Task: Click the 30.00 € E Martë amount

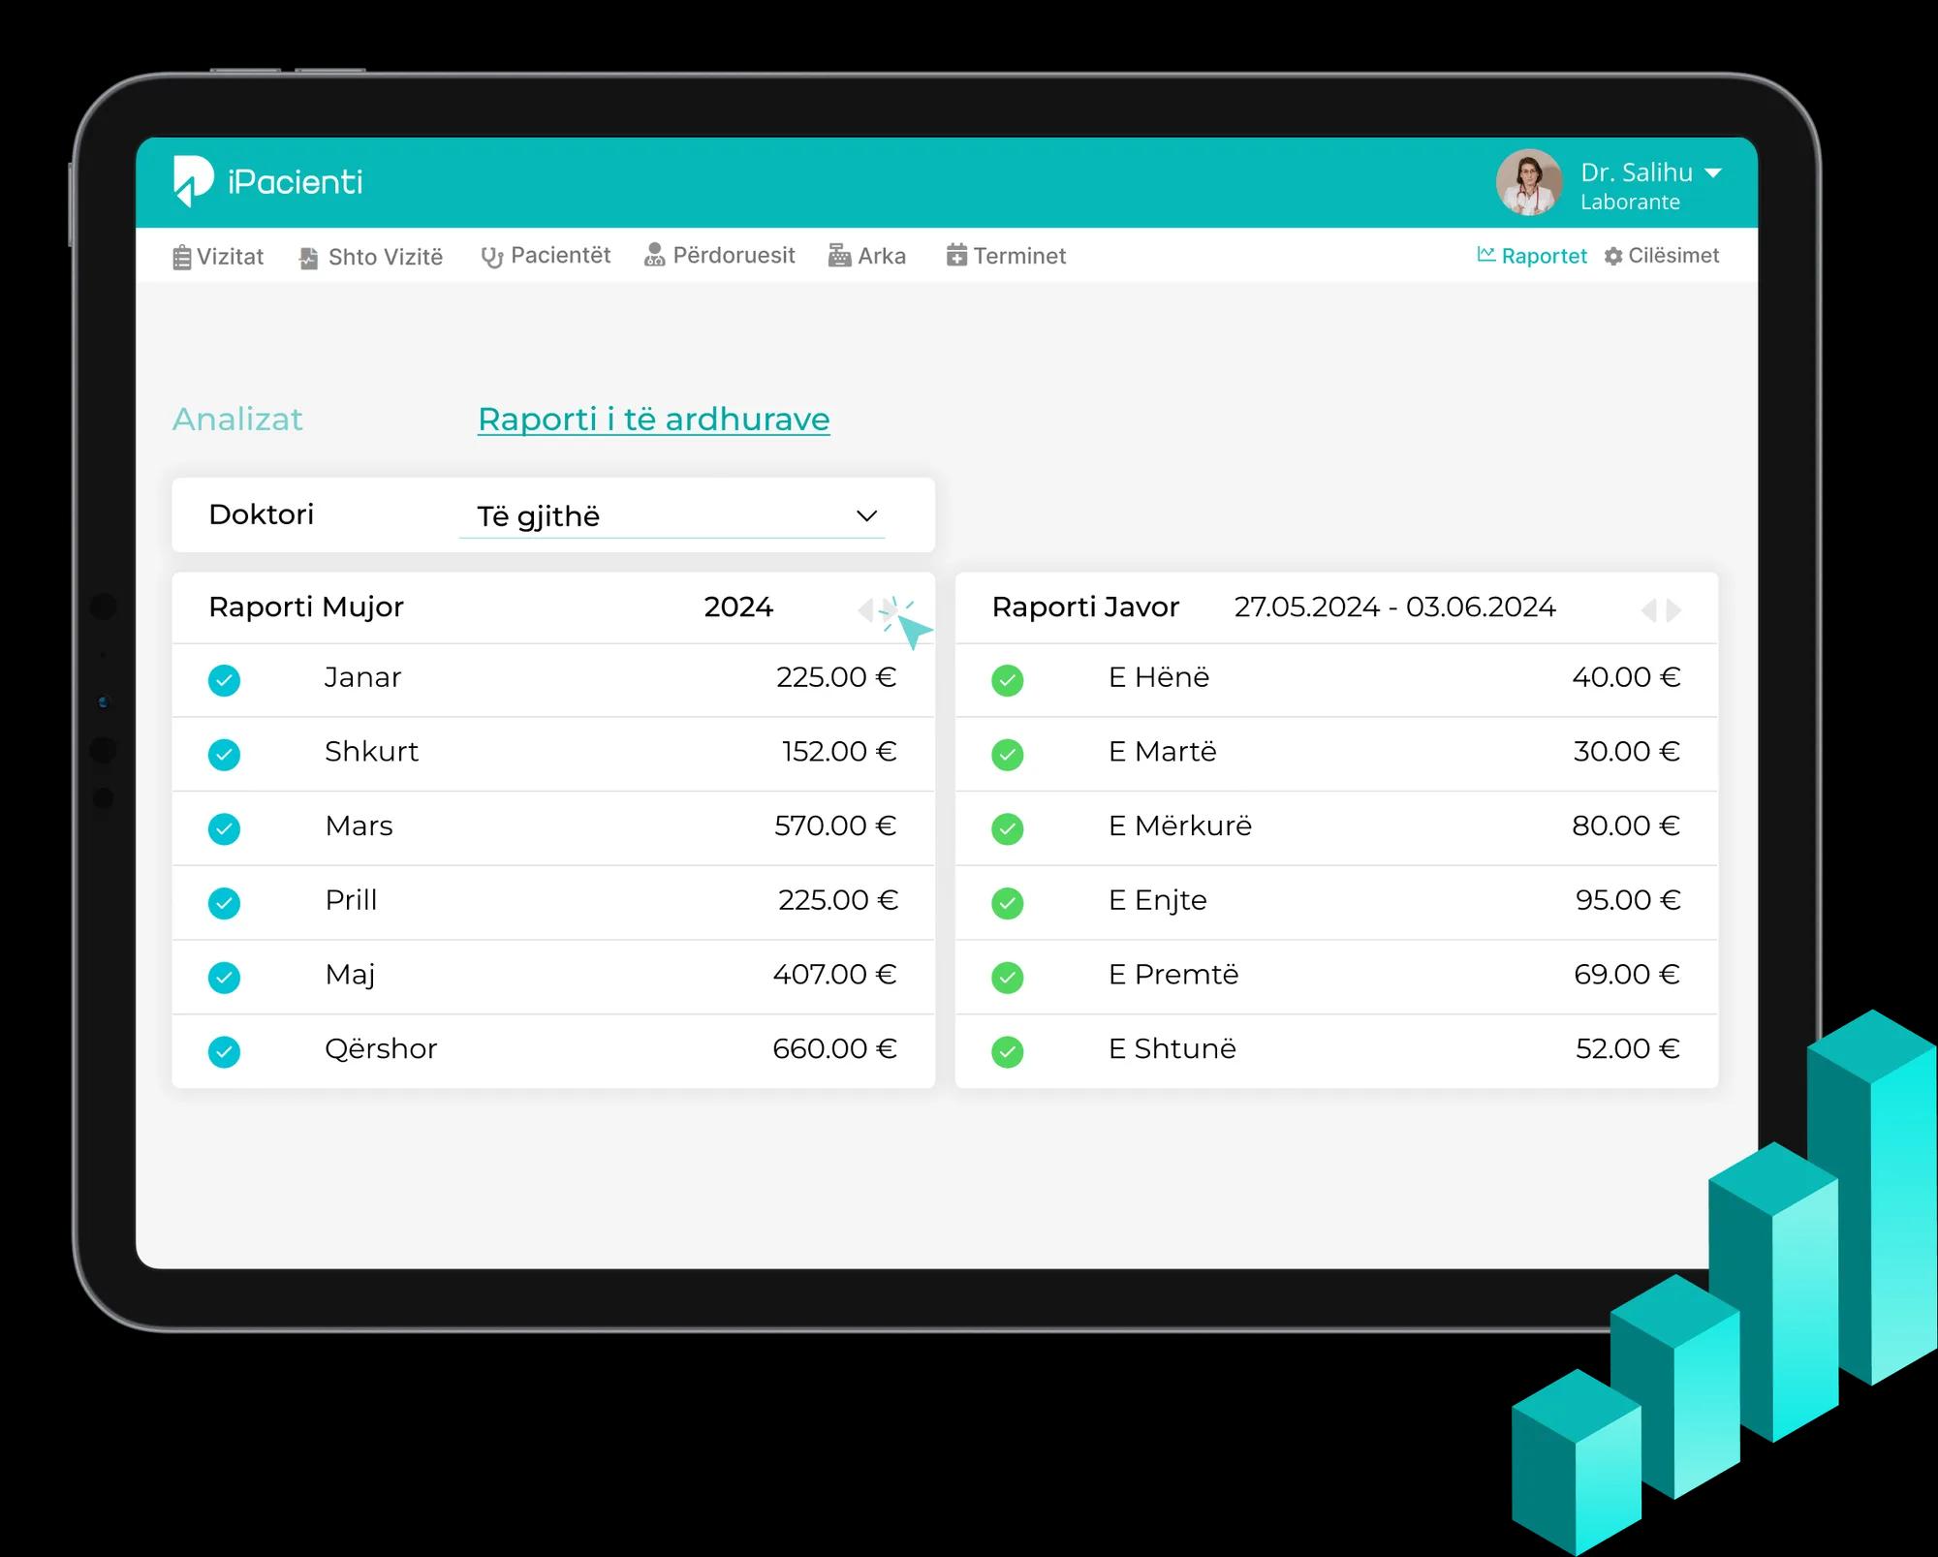Action: (x=1627, y=751)
